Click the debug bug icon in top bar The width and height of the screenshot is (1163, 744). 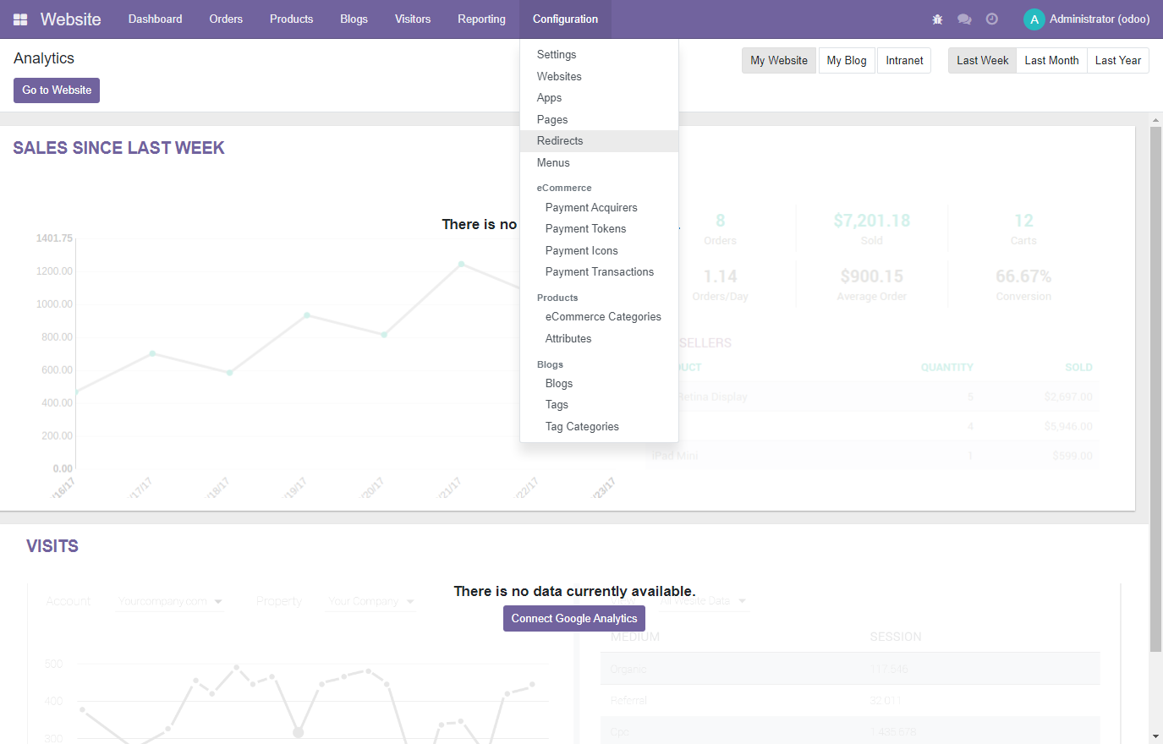point(937,19)
